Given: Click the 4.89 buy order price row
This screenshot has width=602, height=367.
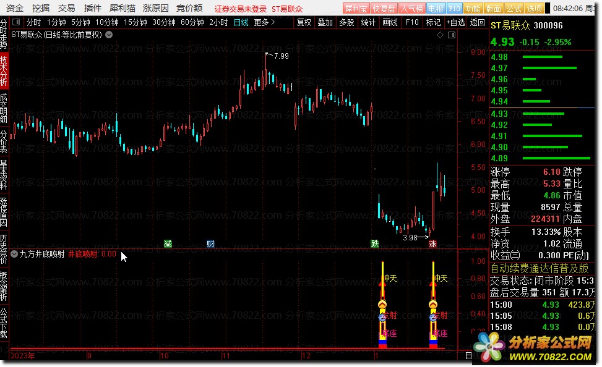Looking at the screenshot, I should click(542, 158).
